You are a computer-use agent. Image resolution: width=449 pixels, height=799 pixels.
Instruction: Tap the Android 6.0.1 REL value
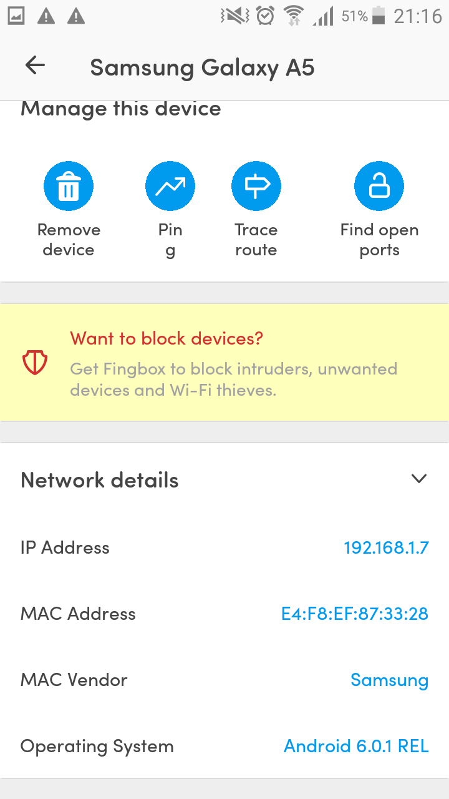pos(356,746)
